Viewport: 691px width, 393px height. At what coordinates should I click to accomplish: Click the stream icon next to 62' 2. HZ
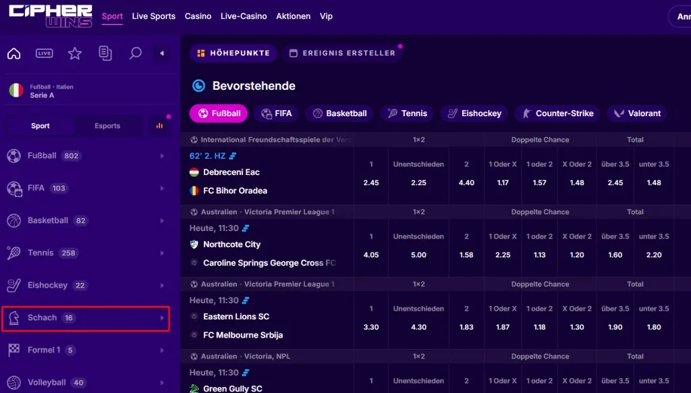(233, 156)
